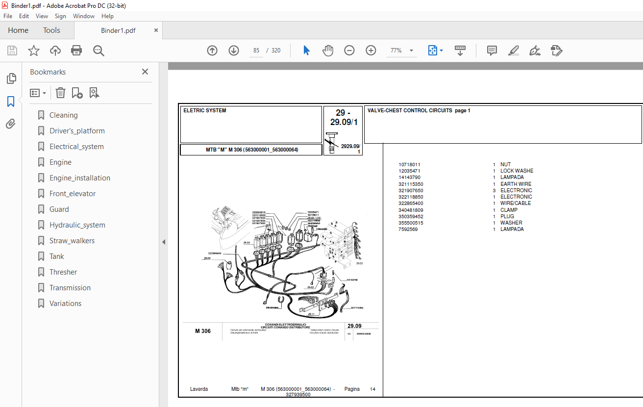Click the scrolling mode keyboard icon
The width and height of the screenshot is (643, 407).
tap(460, 51)
